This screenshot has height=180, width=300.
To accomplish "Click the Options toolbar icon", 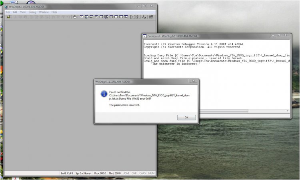I will pyautogui.click(x=151, y=17).
